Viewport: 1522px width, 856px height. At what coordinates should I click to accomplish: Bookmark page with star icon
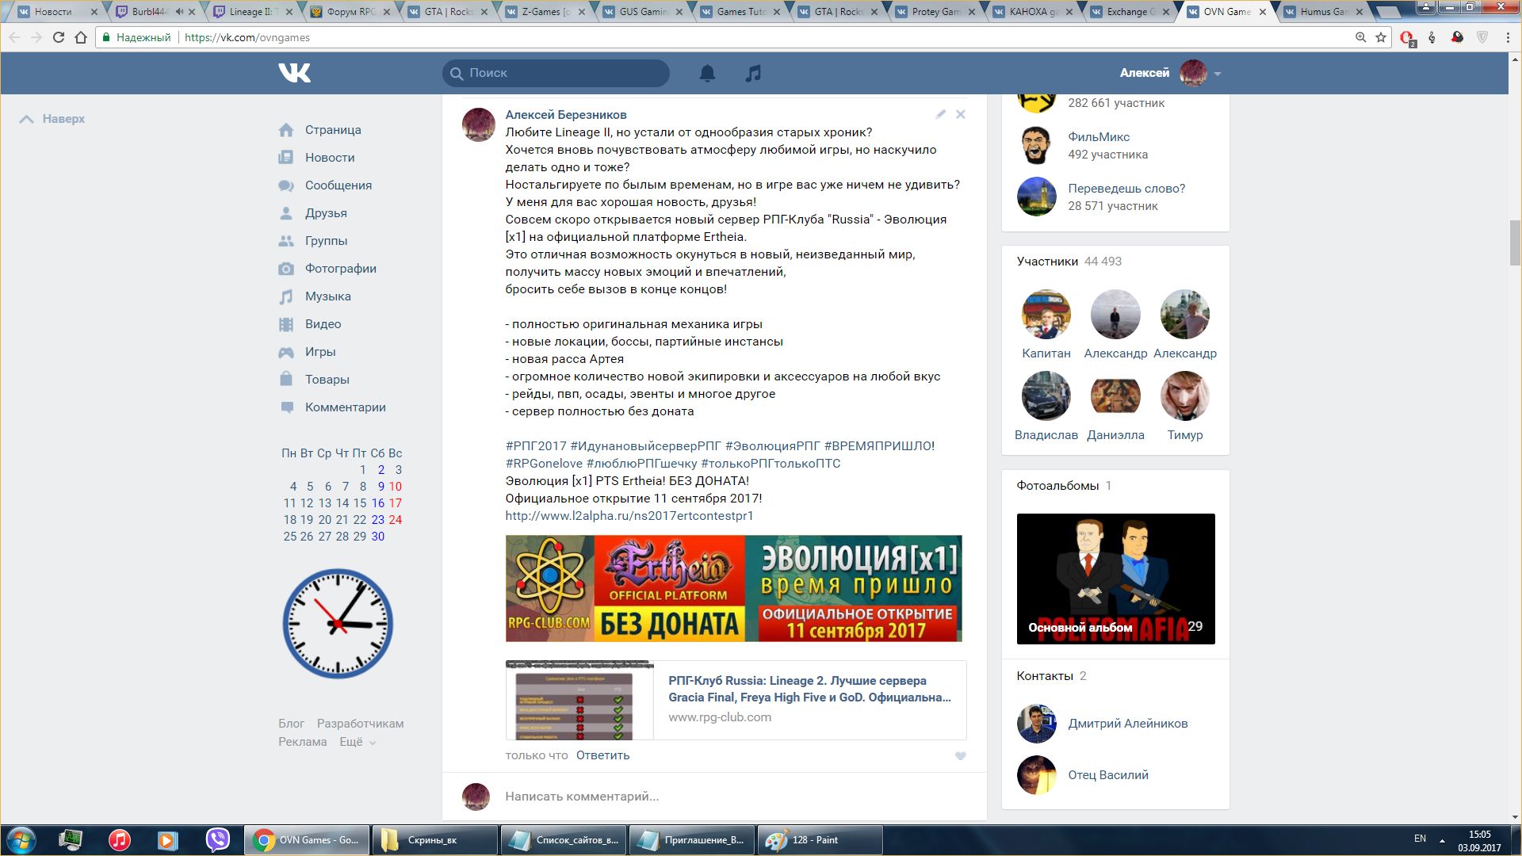tap(1381, 37)
